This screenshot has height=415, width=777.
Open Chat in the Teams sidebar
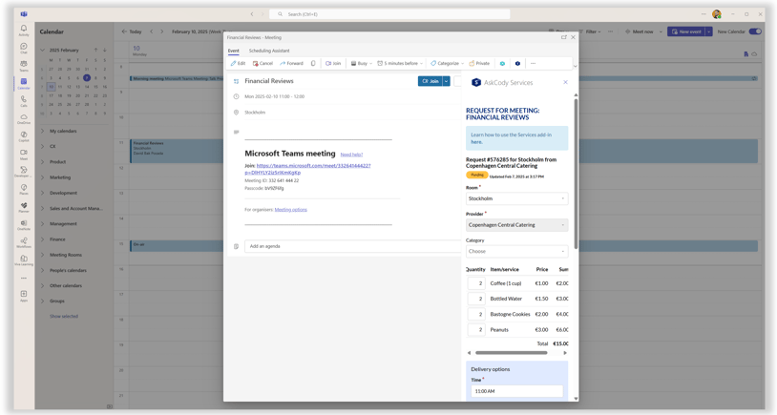23,48
